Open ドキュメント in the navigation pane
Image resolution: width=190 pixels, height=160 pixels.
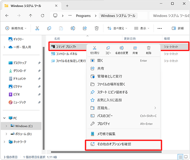pyautogui.click(x=17, y=78)
